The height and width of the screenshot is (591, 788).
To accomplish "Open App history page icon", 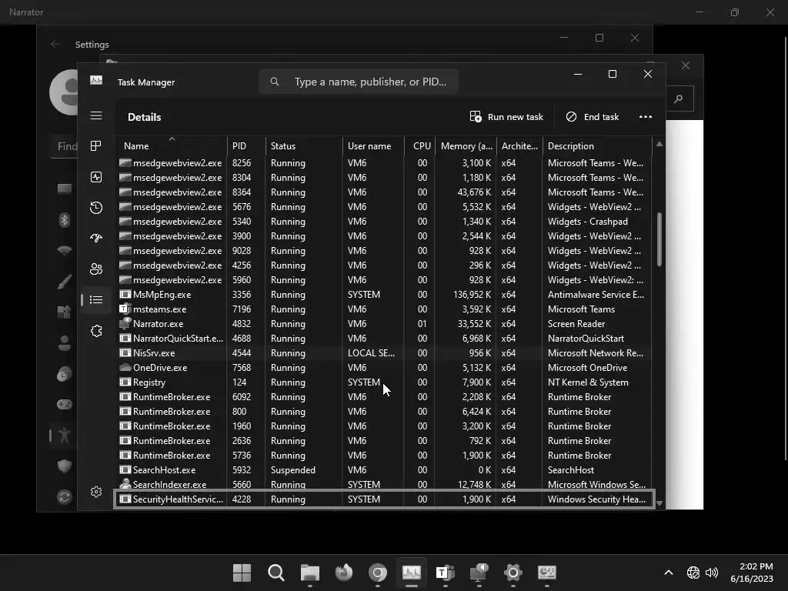I will click(x=96, y=208).
